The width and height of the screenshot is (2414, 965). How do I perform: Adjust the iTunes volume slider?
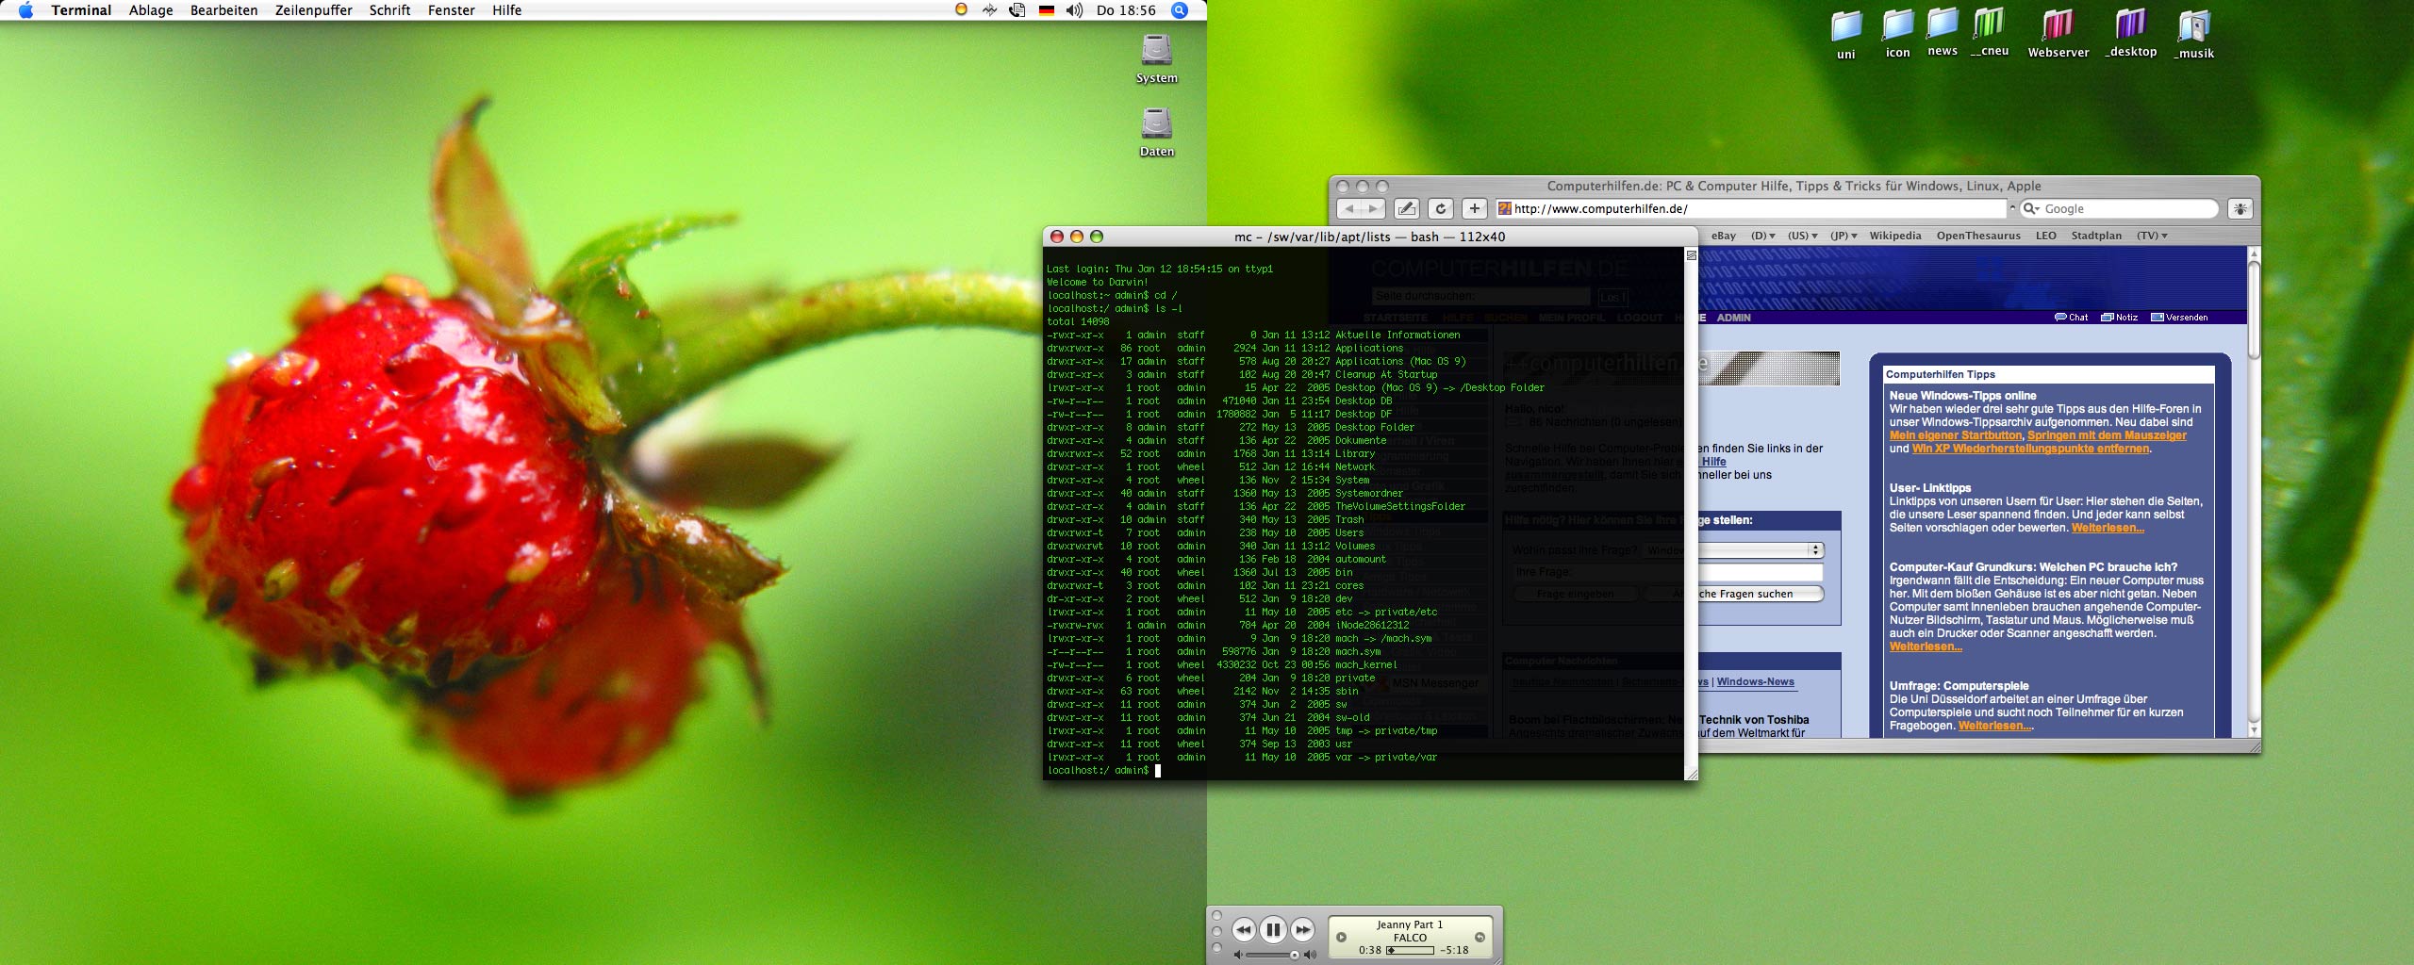[x=1272, y=956]
